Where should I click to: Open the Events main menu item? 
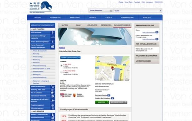pyautogui.click(x=108, y=18)
